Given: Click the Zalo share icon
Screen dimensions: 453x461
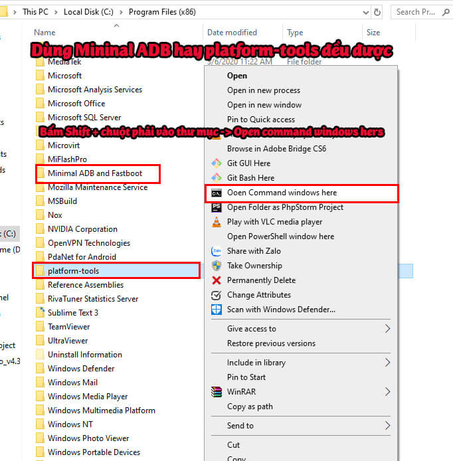Looking at the screenshot, I should [216, 251].
